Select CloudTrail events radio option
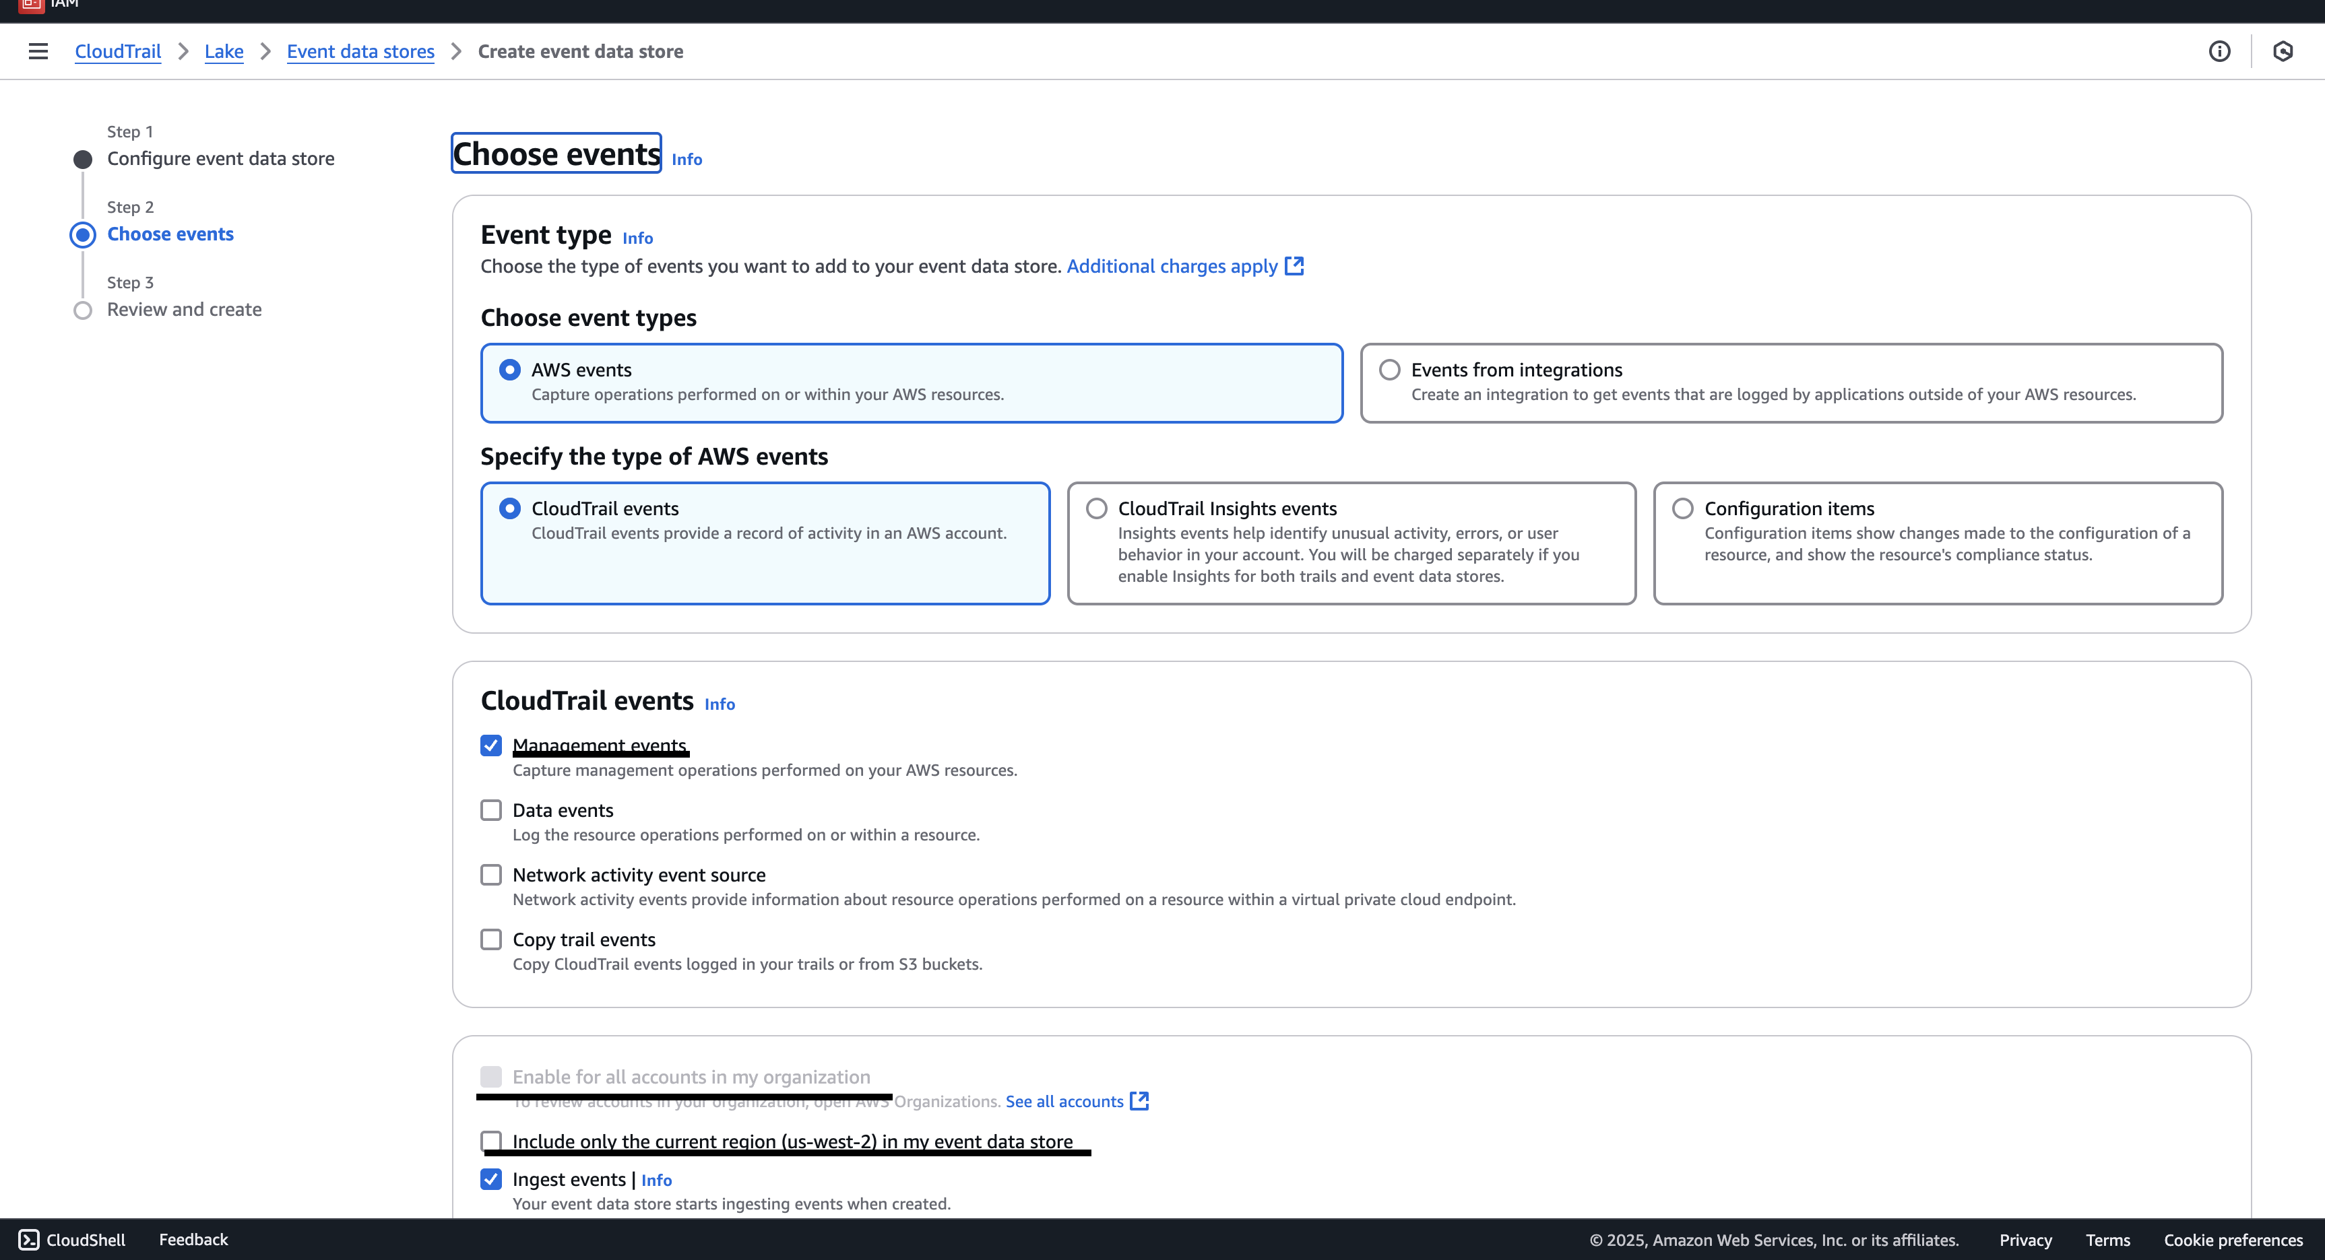Viewport: 2325px width, 1260px height. tap(510, 508)
